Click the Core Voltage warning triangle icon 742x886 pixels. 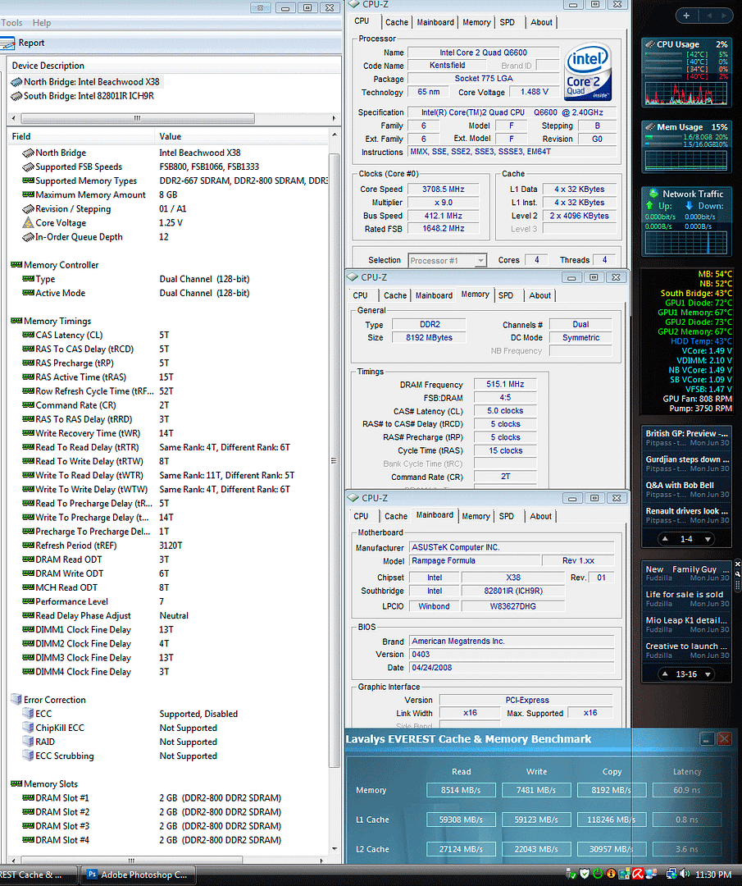click(28, 222)
